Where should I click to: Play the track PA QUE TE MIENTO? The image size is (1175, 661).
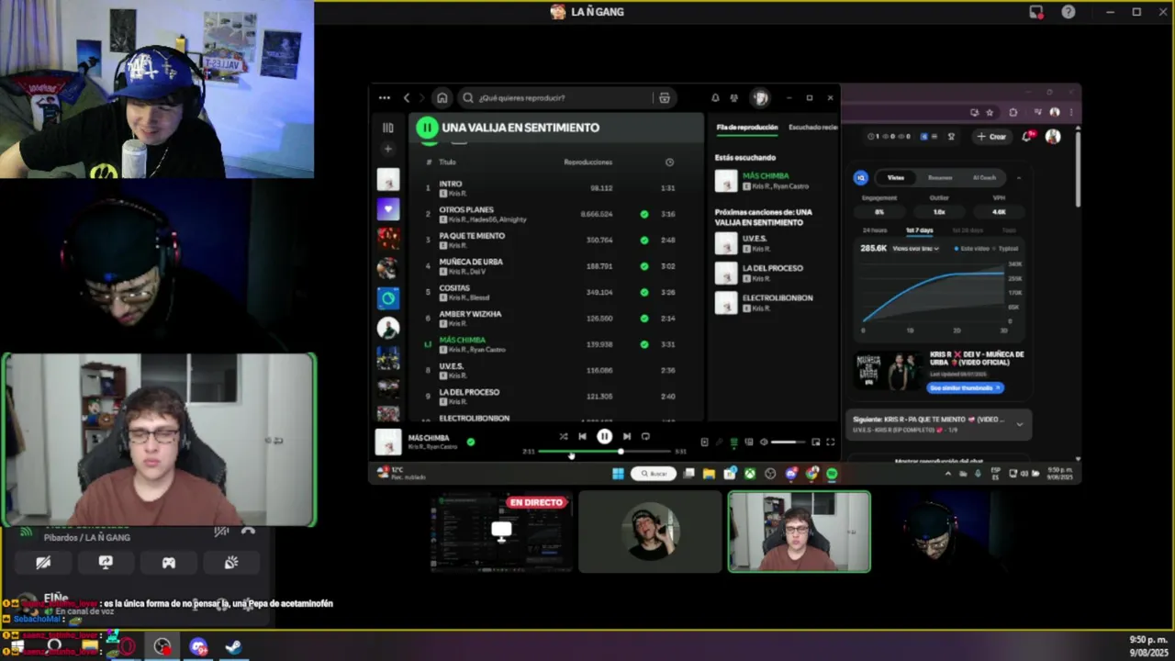click(x=472, y=236)
